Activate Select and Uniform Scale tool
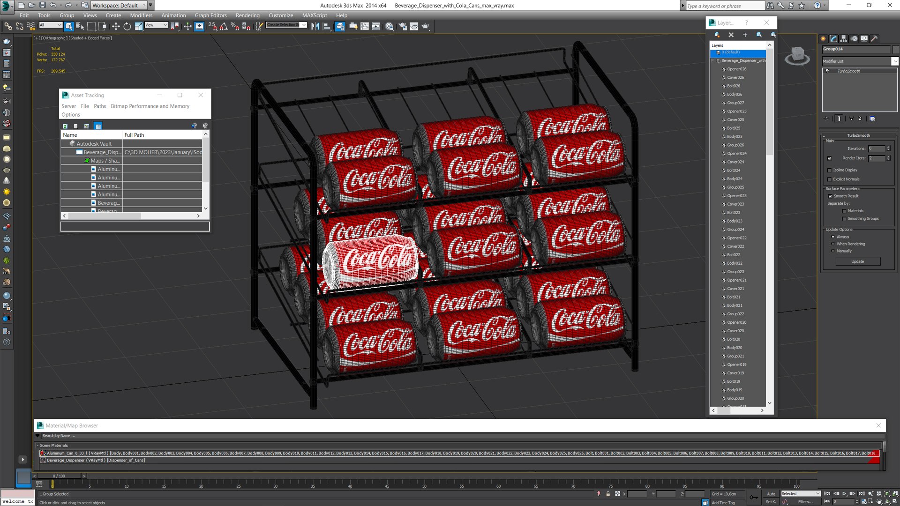 pos(139,26)
